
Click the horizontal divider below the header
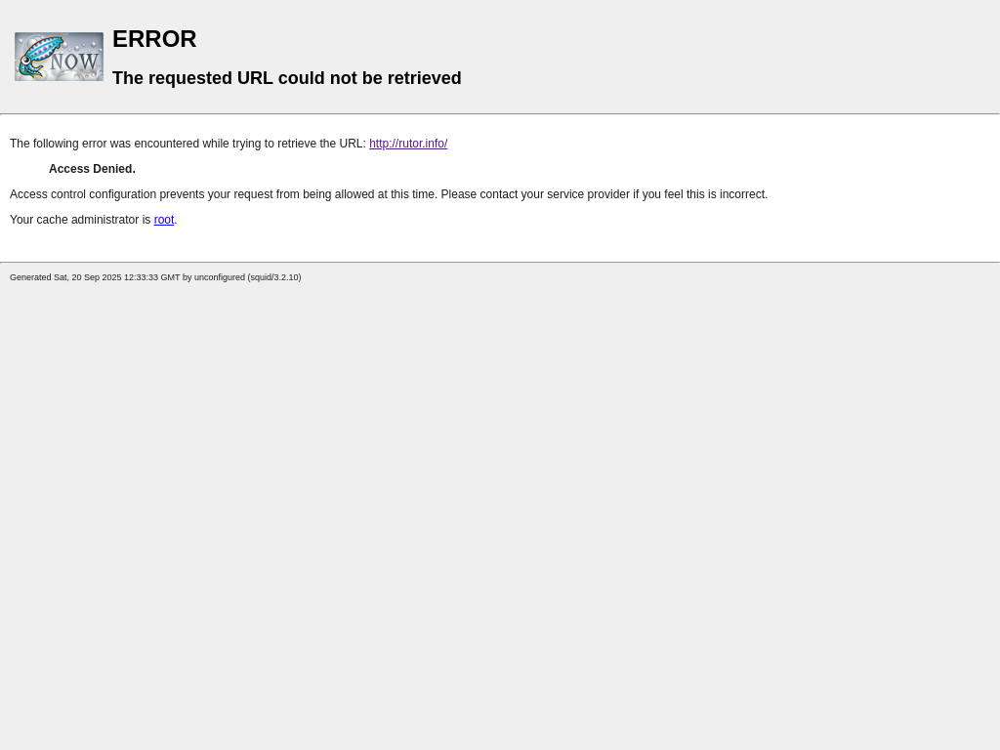[x=500, y=114]
